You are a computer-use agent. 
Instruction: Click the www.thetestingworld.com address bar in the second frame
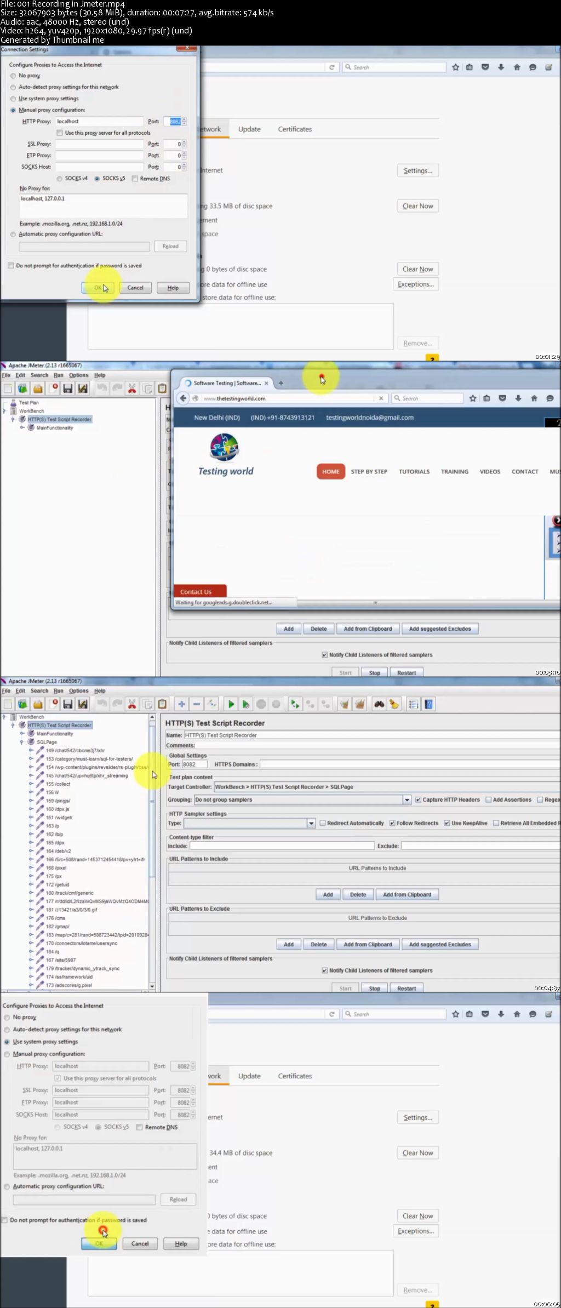pos(288,398)
